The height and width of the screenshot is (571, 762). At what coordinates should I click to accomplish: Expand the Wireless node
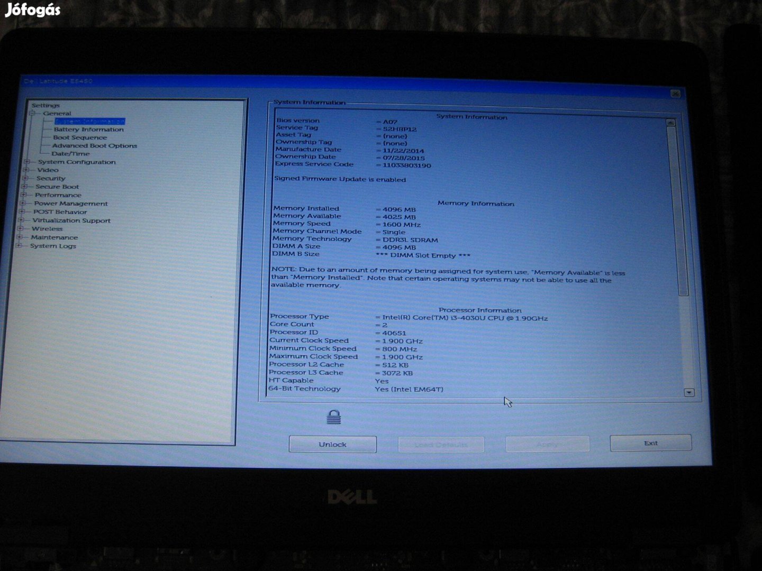click(x=20, y=229)
